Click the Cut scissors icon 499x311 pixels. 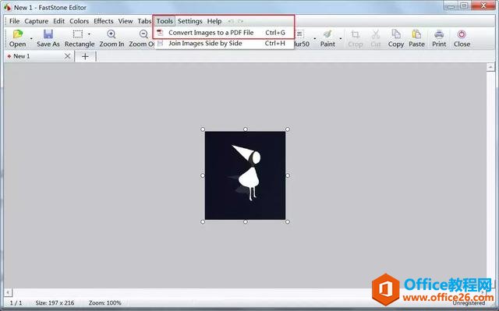click(x=376, y=34)
